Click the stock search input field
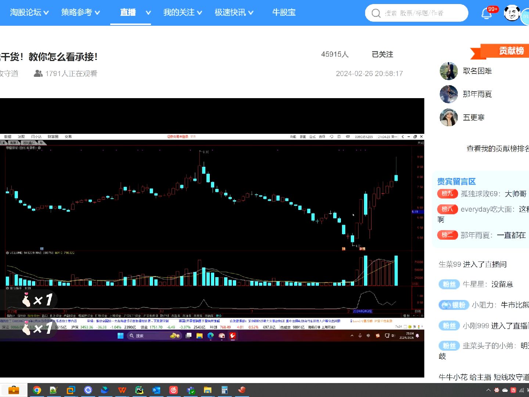The width and height of the screenshot is (529, 397). [417, 13]
